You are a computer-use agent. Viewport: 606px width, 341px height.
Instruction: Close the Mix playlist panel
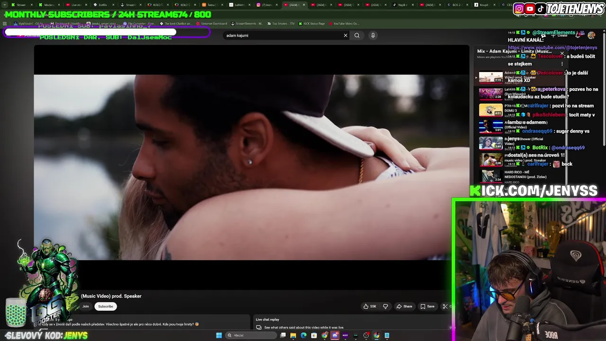point(562,53)
